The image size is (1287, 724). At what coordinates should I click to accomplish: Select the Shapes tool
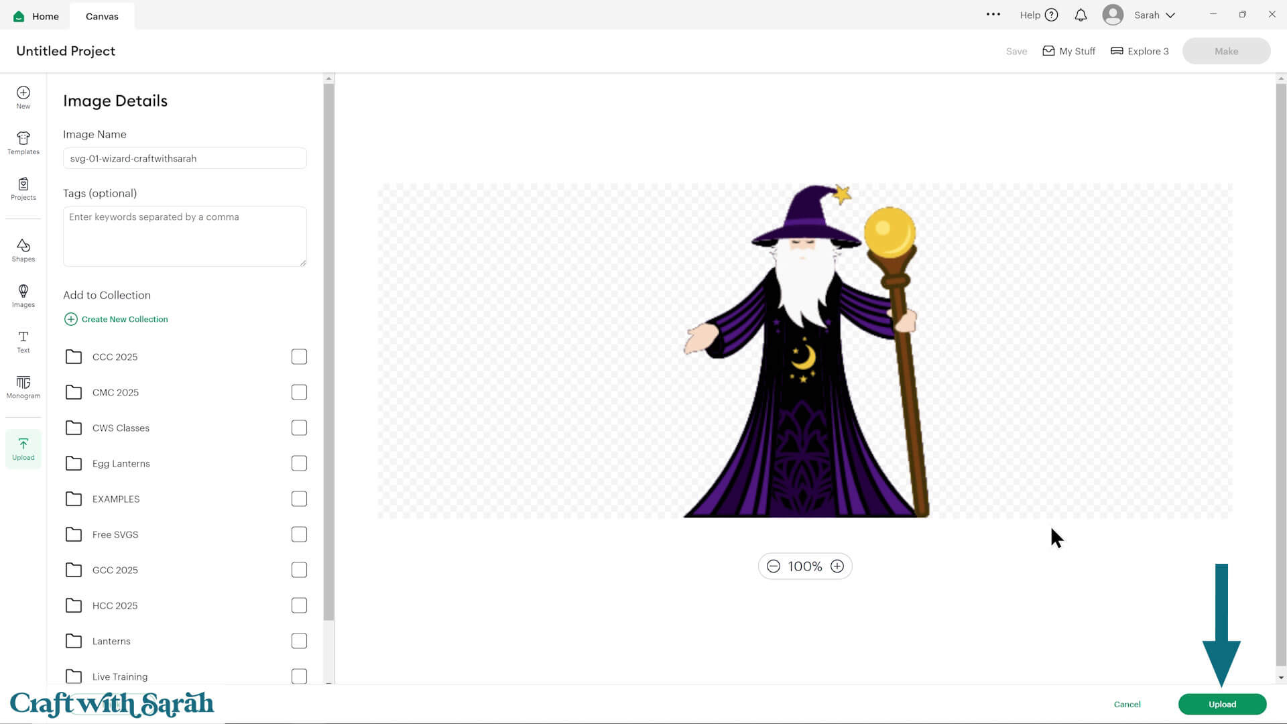click(23, 249)
